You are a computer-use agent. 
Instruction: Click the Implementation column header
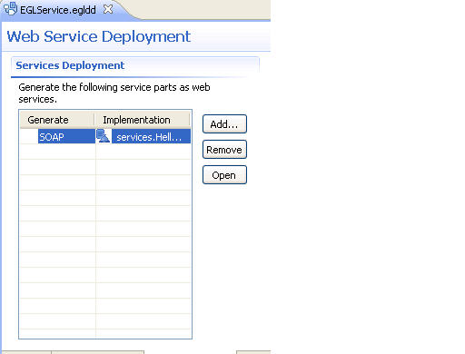143,120
